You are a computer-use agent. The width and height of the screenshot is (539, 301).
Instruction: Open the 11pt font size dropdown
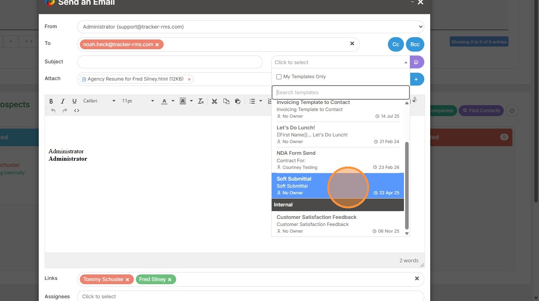[x=138, y=101]
